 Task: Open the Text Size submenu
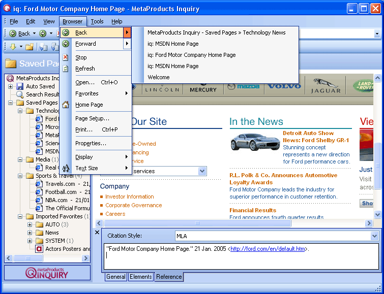(96, 168)
